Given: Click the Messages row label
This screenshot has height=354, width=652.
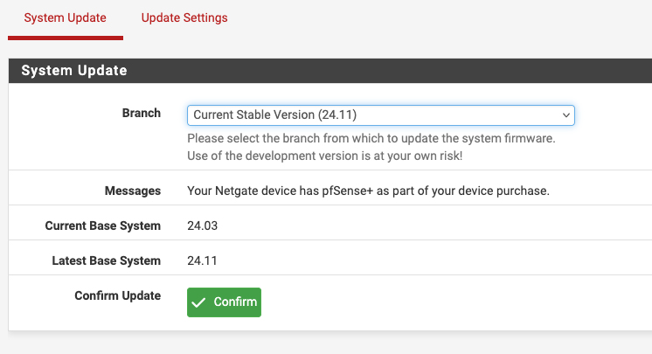Looking at the screenshot, I should point(133,191).
